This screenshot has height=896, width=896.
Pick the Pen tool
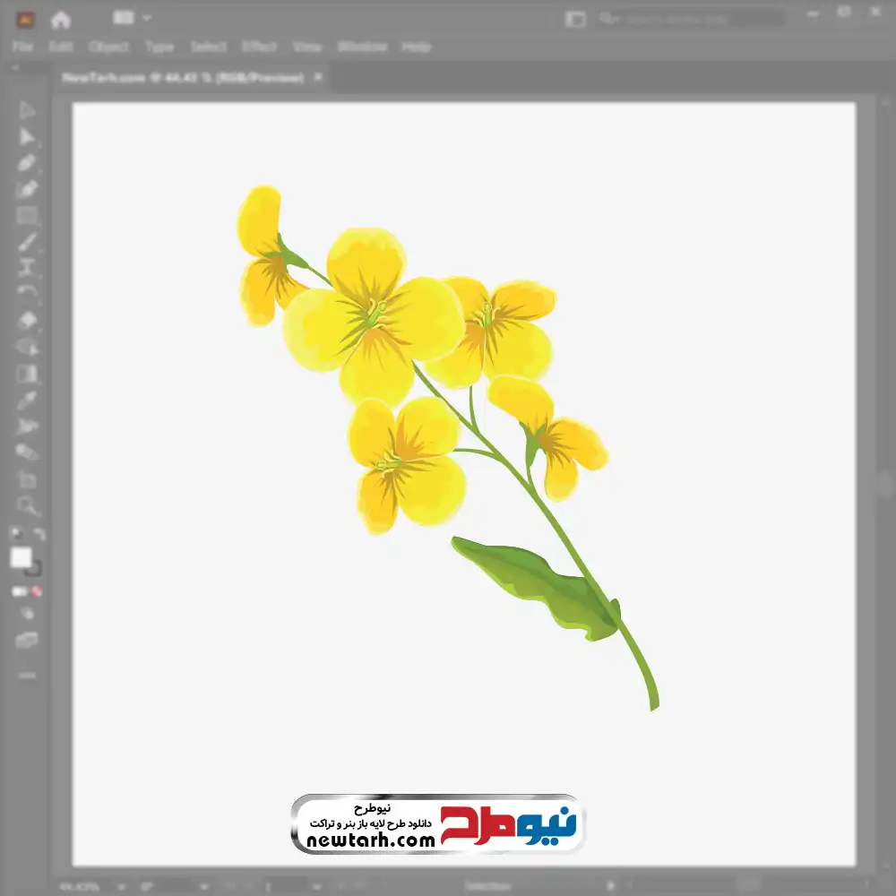(27, 163)
